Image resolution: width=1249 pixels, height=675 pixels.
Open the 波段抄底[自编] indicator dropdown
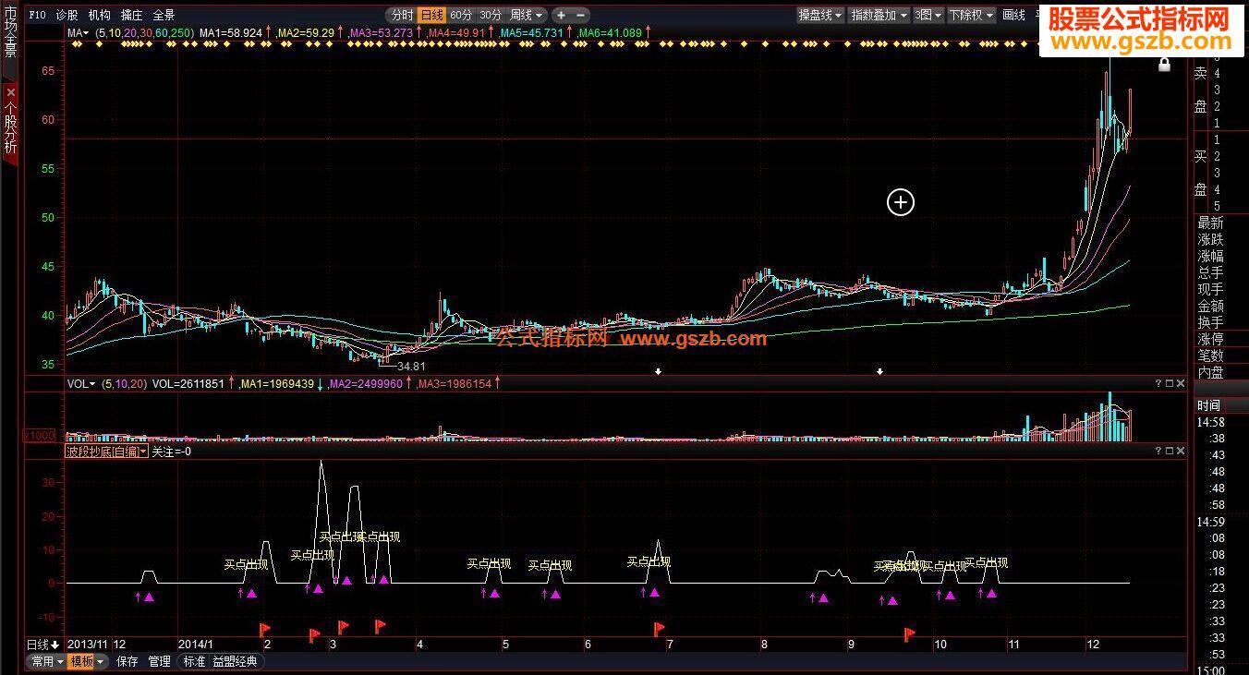106,452
